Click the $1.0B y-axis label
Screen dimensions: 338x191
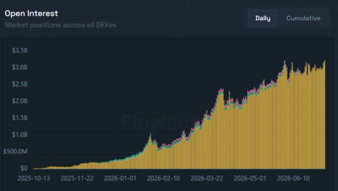point(20,135)
